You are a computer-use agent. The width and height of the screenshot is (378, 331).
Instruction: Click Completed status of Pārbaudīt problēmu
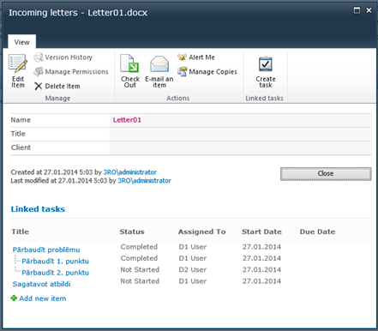pyautogui.click(x=139, y=247)
